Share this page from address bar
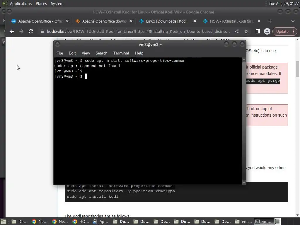The width and height of the screenshot is (300, 225). 237,31
